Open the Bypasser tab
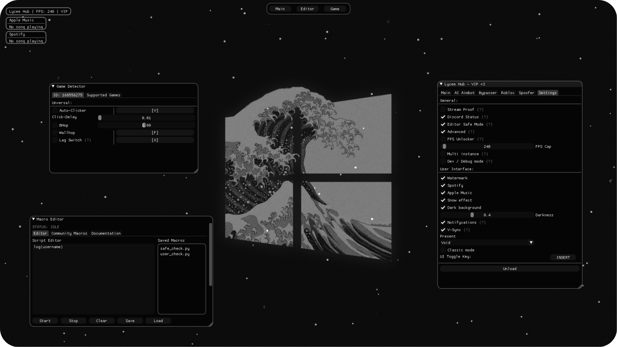This screenshot has height=347, width=617. pyautogui.click(x=487, y=93)
